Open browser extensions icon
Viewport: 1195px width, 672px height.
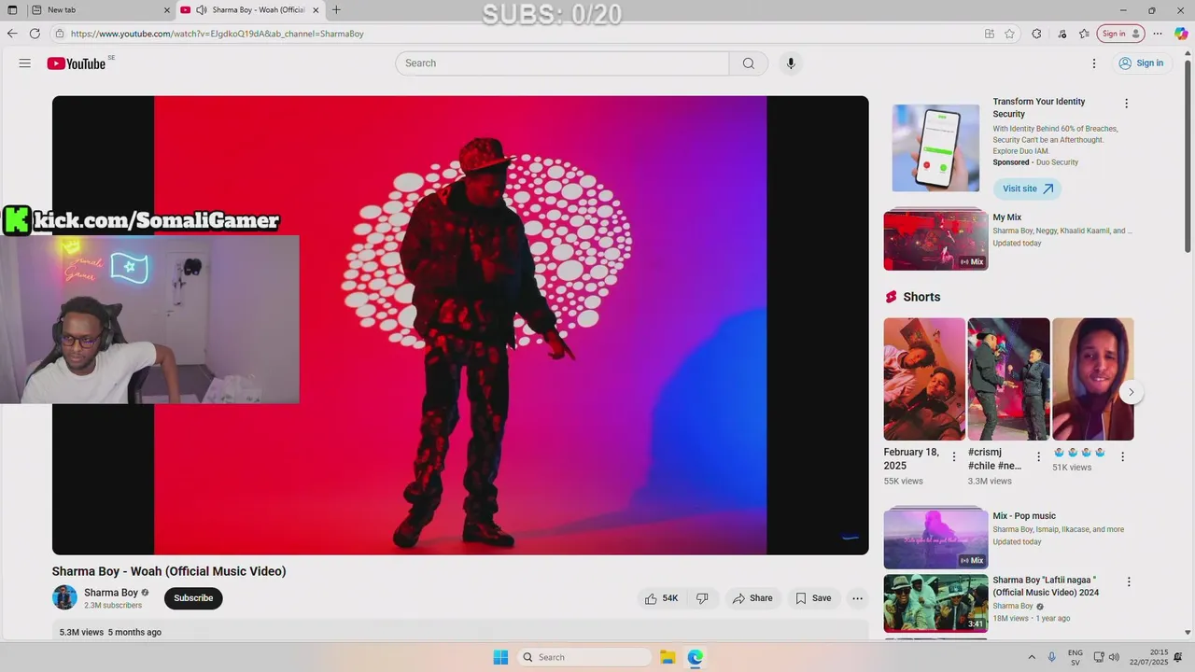(x=1036, y=34)
